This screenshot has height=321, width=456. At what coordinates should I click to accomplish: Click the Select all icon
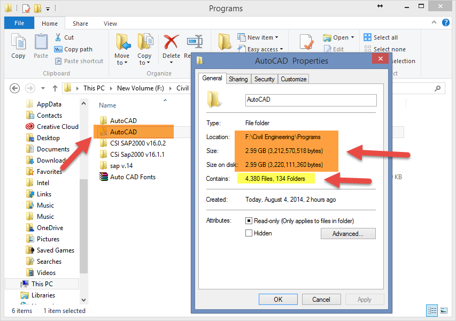point(366,37)
